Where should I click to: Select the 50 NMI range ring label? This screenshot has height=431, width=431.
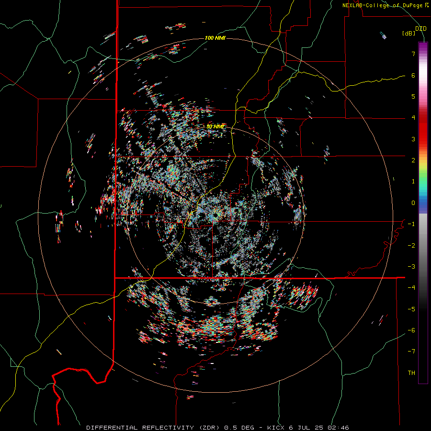click(215, 126)
